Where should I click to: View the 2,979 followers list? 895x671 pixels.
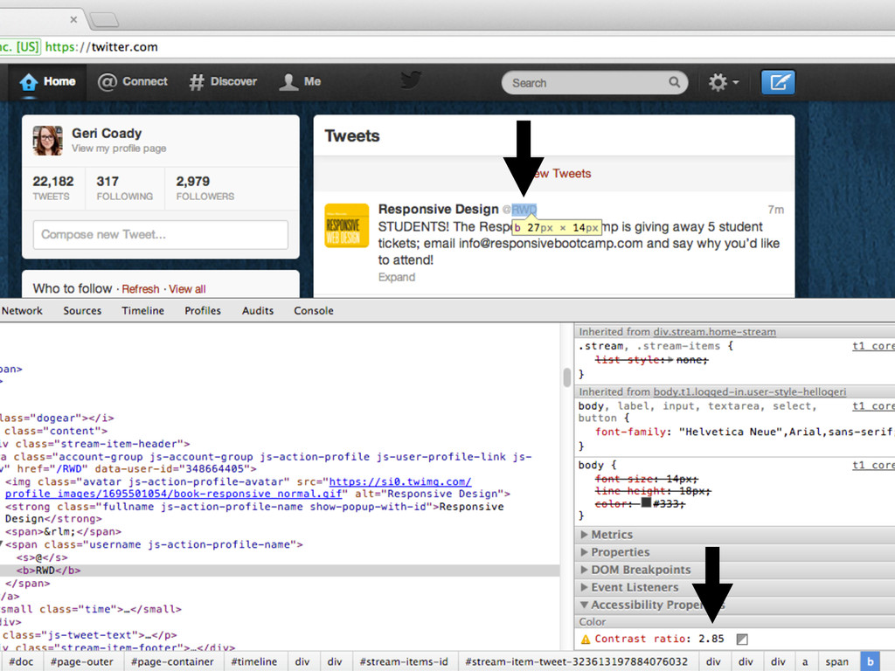(x=205, y=189)
